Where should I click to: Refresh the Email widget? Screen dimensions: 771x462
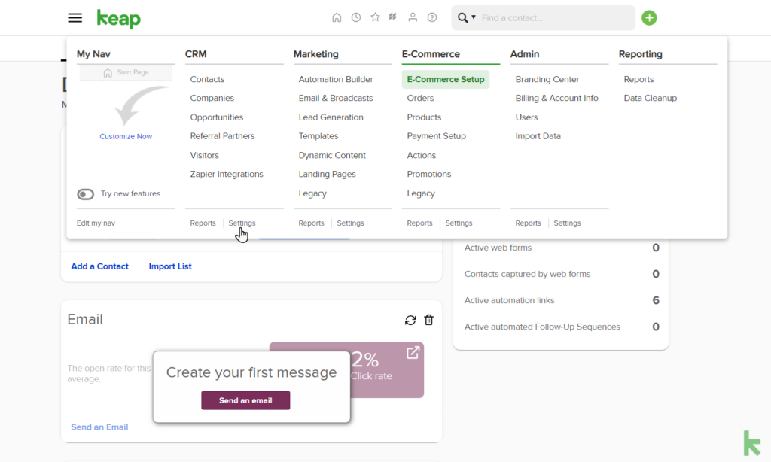coord(410,321)
